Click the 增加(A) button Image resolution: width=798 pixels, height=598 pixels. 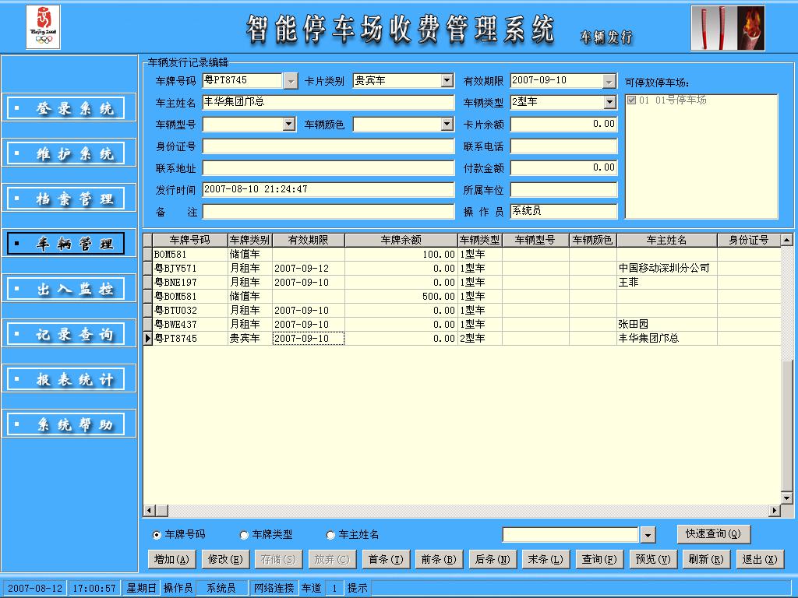(x=171, y=559)
